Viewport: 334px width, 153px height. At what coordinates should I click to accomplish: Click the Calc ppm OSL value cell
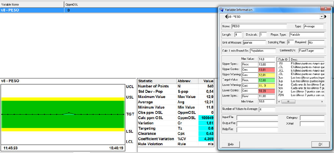point(206,118)
